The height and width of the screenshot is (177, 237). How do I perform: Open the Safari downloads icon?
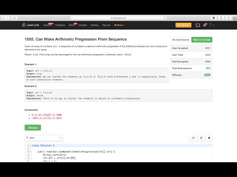click(x=214, y=18)
